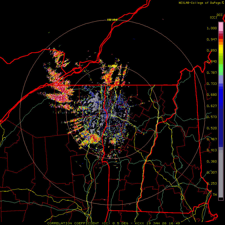Select the 0.467 scale value
This screenshot has width=225, height=225.
pyautogui.click(x=212, y=139)
